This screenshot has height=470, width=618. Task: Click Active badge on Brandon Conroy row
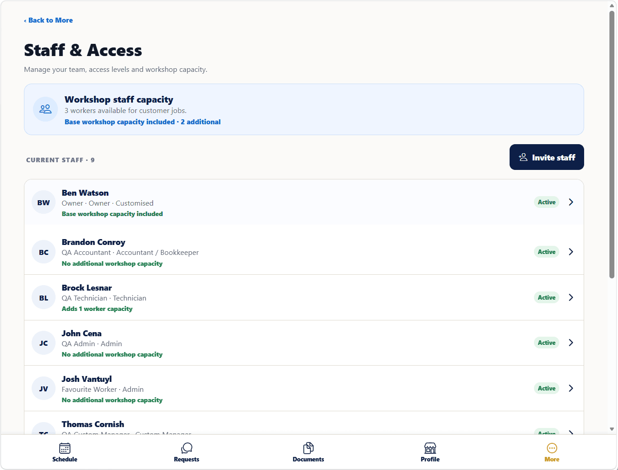[x=547, y=252]
